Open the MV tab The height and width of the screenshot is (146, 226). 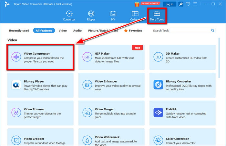pos(113,16)
